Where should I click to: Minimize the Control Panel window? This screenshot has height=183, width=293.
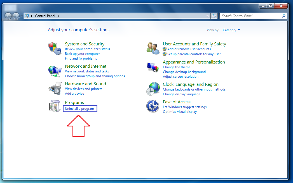tap(263, 6)
